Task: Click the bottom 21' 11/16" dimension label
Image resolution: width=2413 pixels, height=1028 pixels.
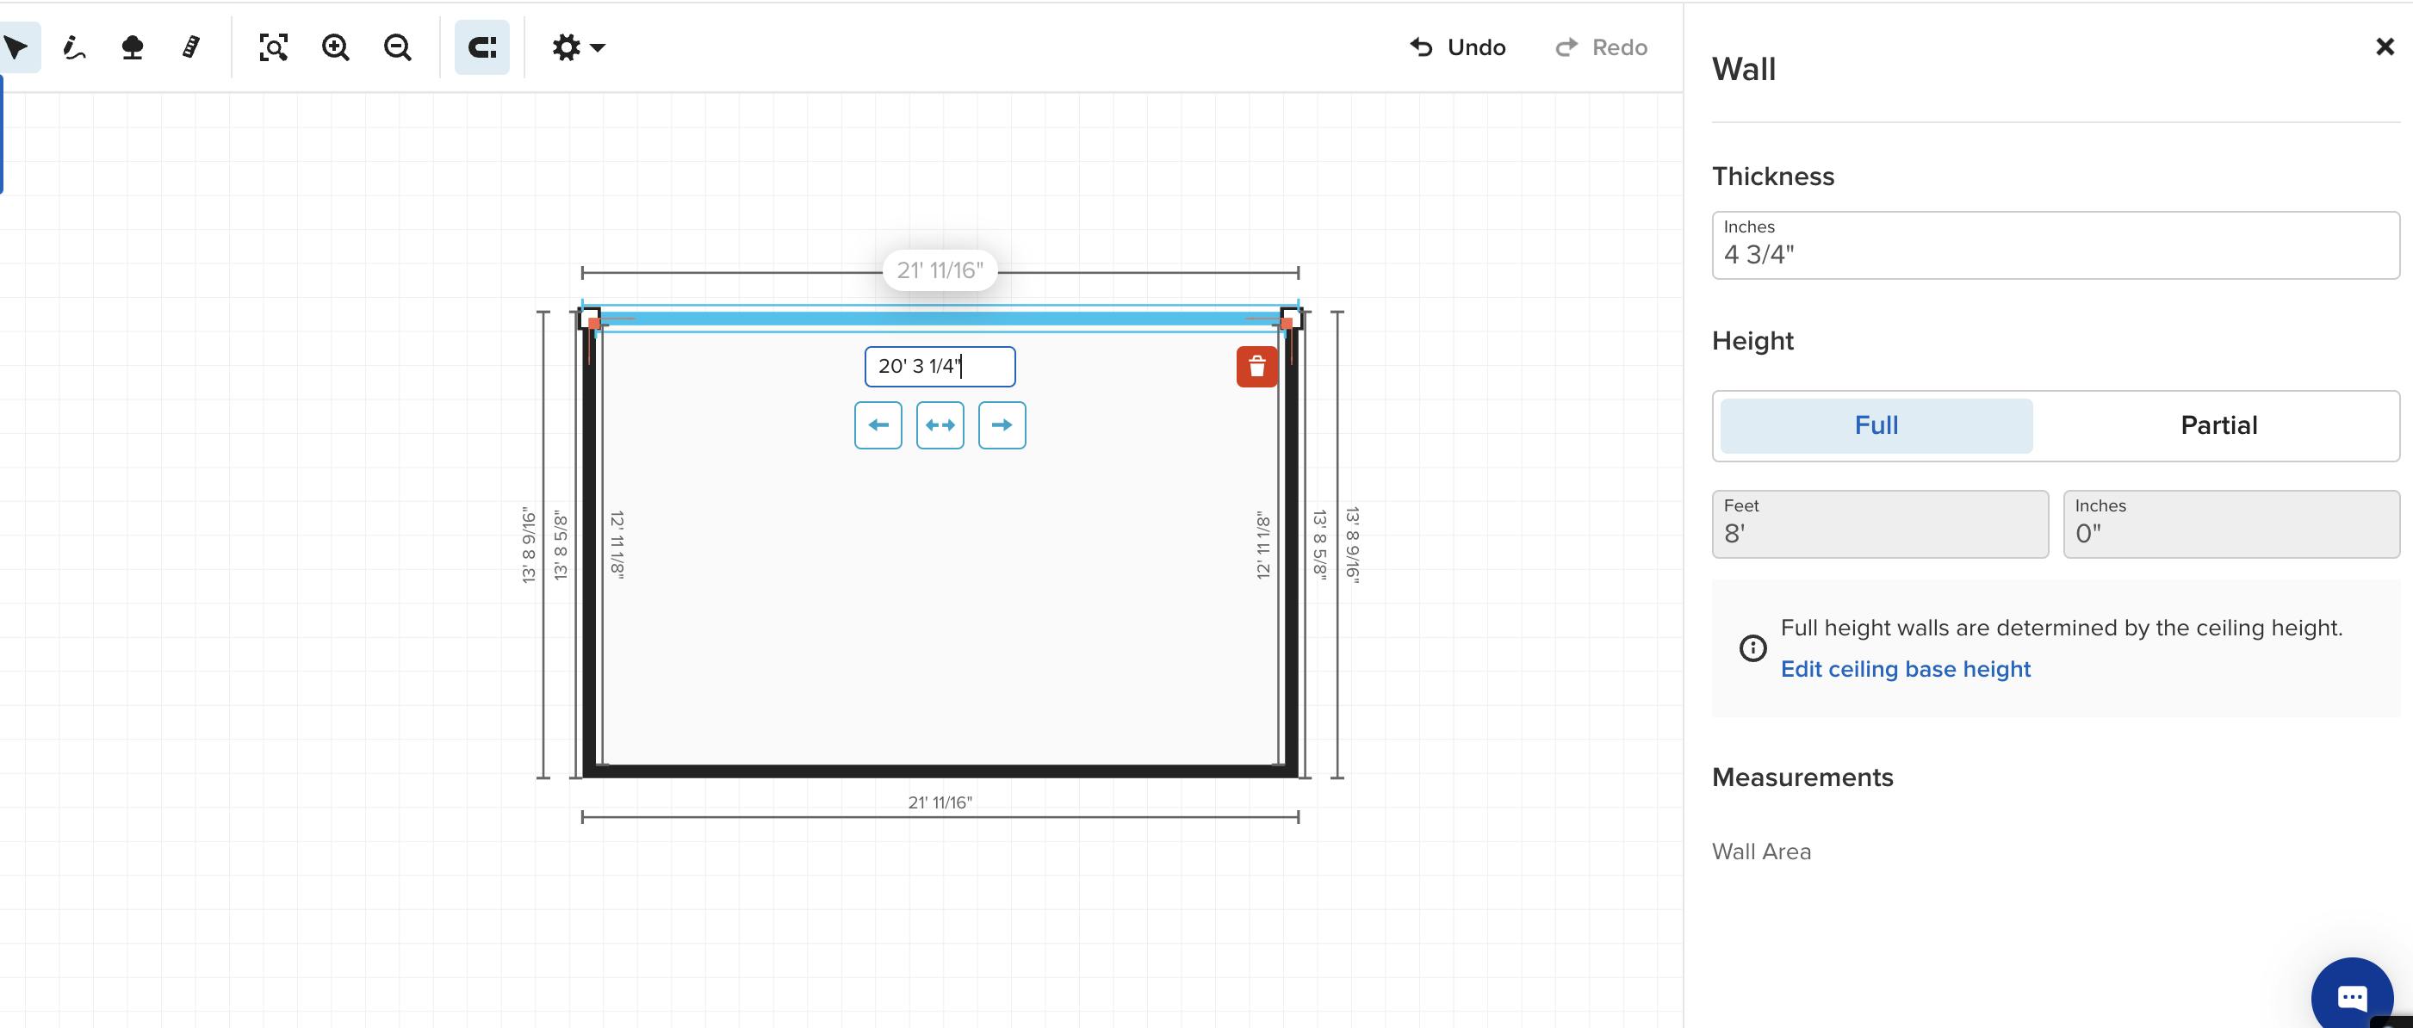Action: tap(940, 802)
